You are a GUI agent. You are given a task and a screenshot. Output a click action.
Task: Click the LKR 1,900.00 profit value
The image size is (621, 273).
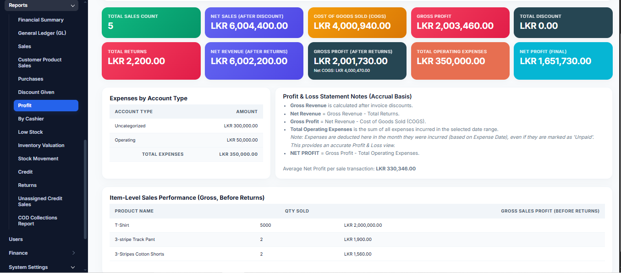click(358, 240)
